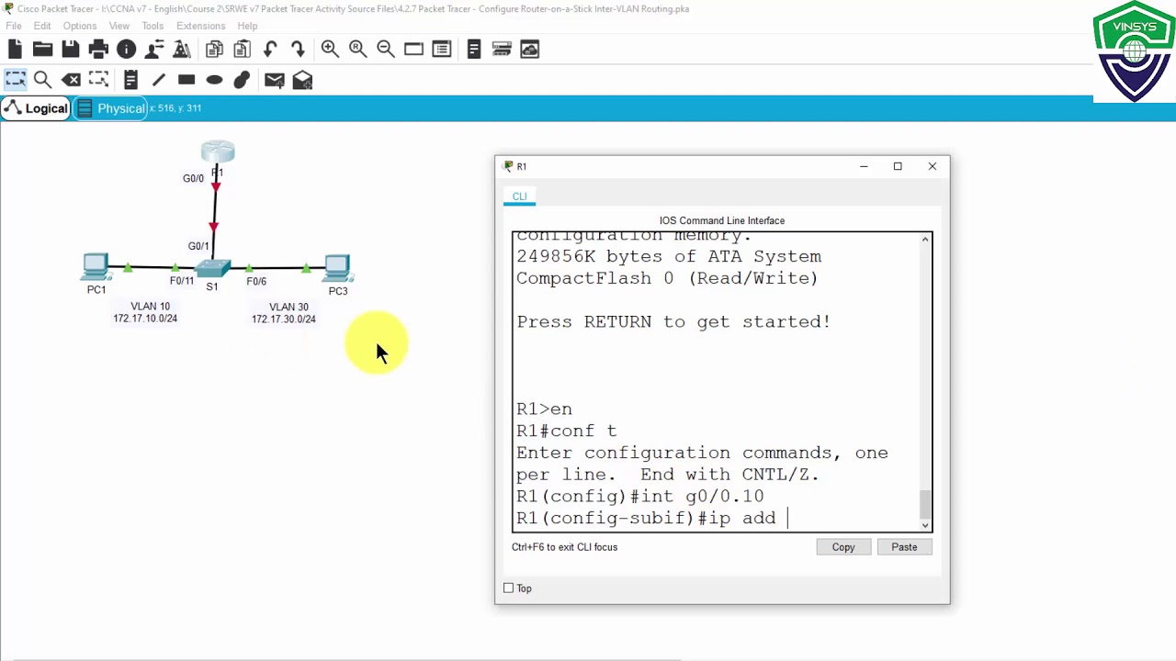Minimize the R1 window
Image resolution: width=1176 pixels, height=661 pixels.
(864, 166)
